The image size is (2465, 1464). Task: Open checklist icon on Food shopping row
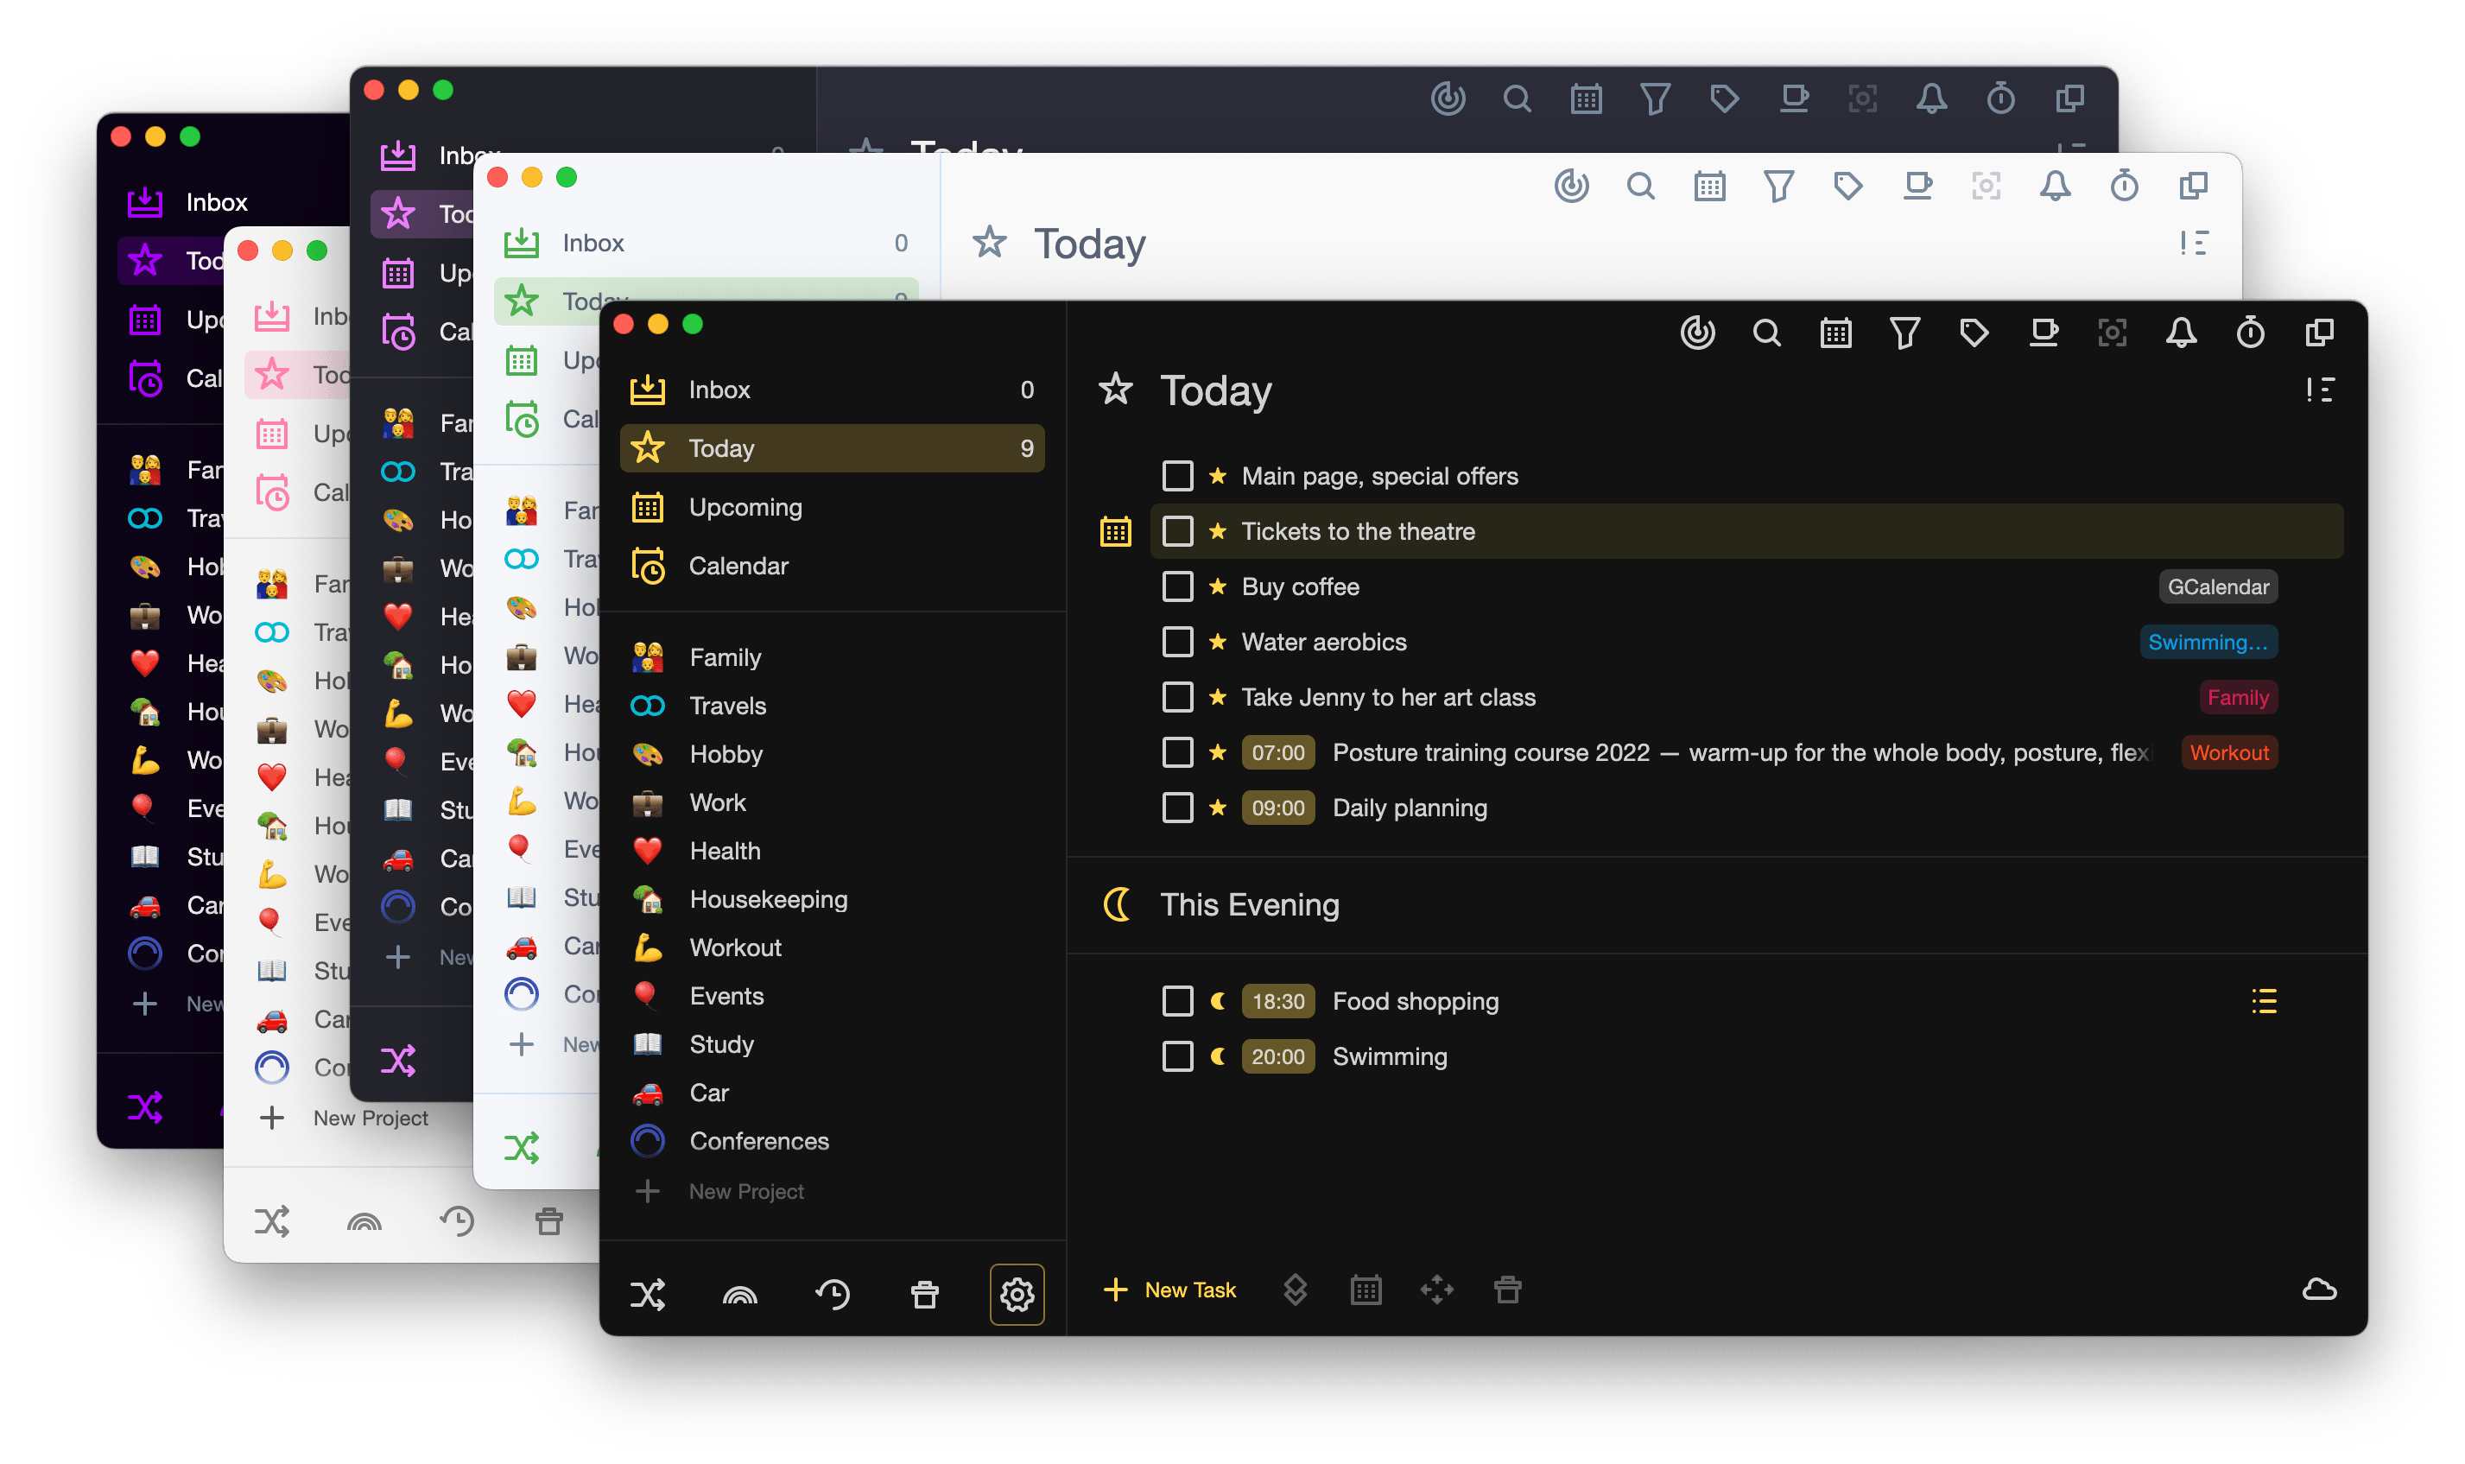point(2264,1001)
